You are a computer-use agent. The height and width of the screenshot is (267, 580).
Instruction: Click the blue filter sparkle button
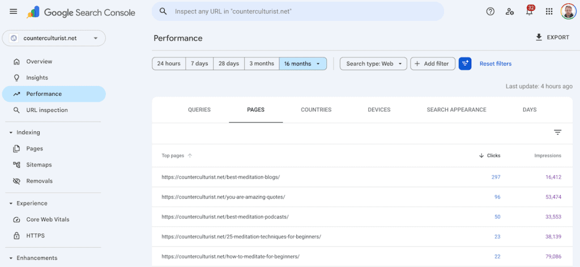point(465,63)
